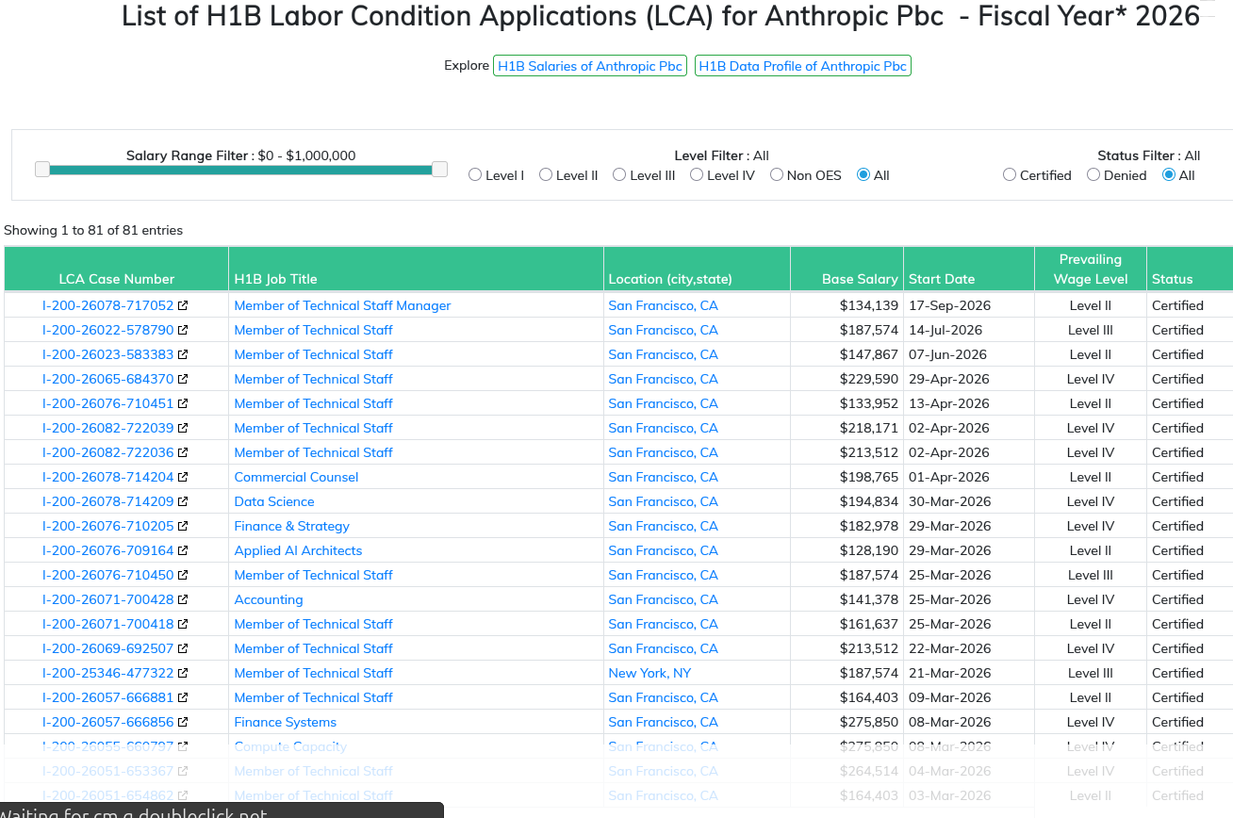Click external-link icon beside case I-200-26076-710450
This screenshot has width=1233, height=818.
pos(183,575)
